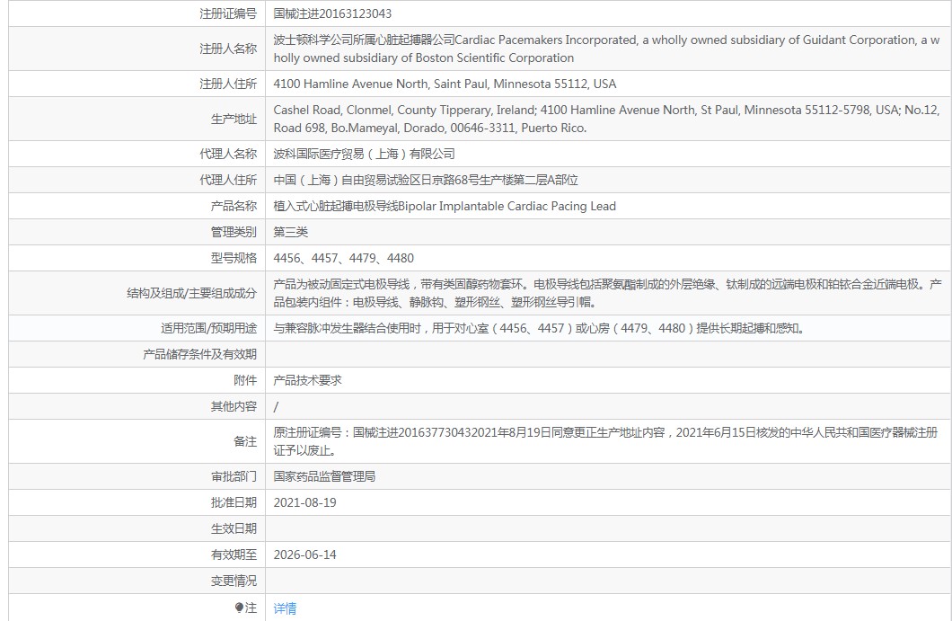Select the 结构及组成/主要组成成分 label
The width and height of the screenshot is (952, 621).
(192, 294)
